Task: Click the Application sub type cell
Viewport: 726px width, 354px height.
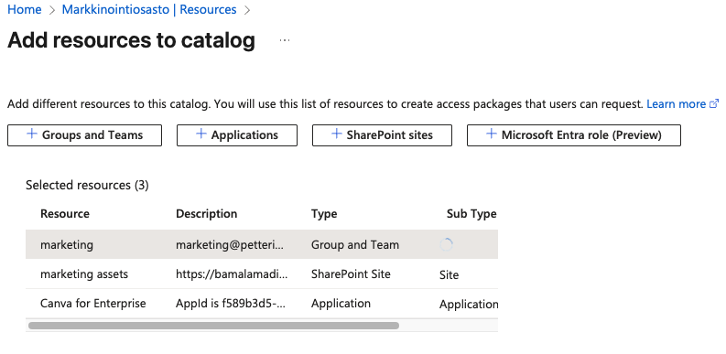Action: [469, 305]
